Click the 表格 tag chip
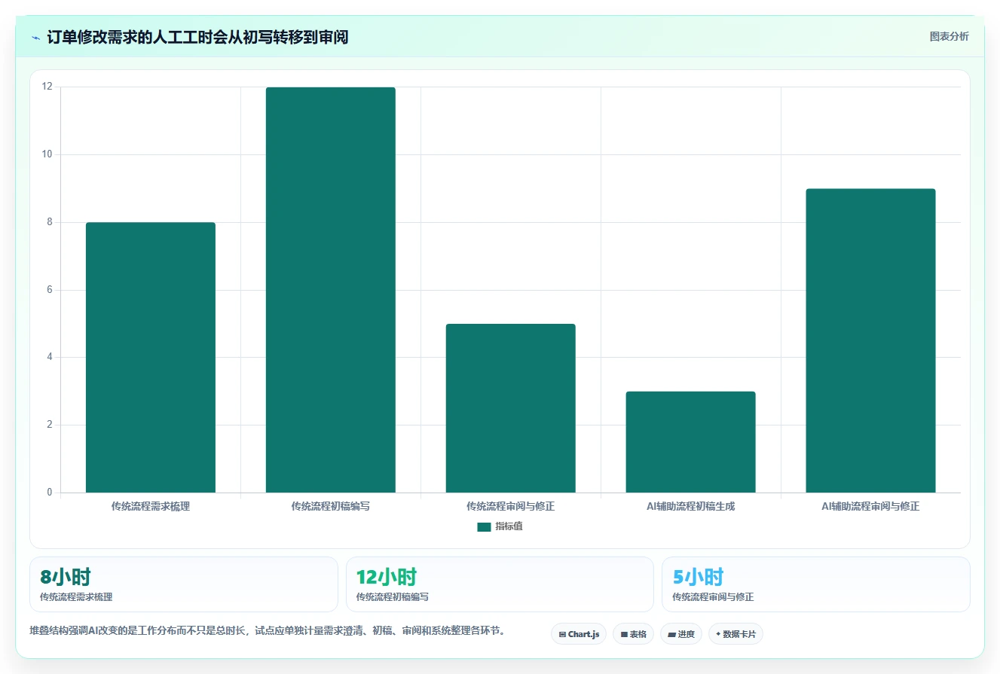Viewport: 1000px width, 674px height. (x=633, y=634)
